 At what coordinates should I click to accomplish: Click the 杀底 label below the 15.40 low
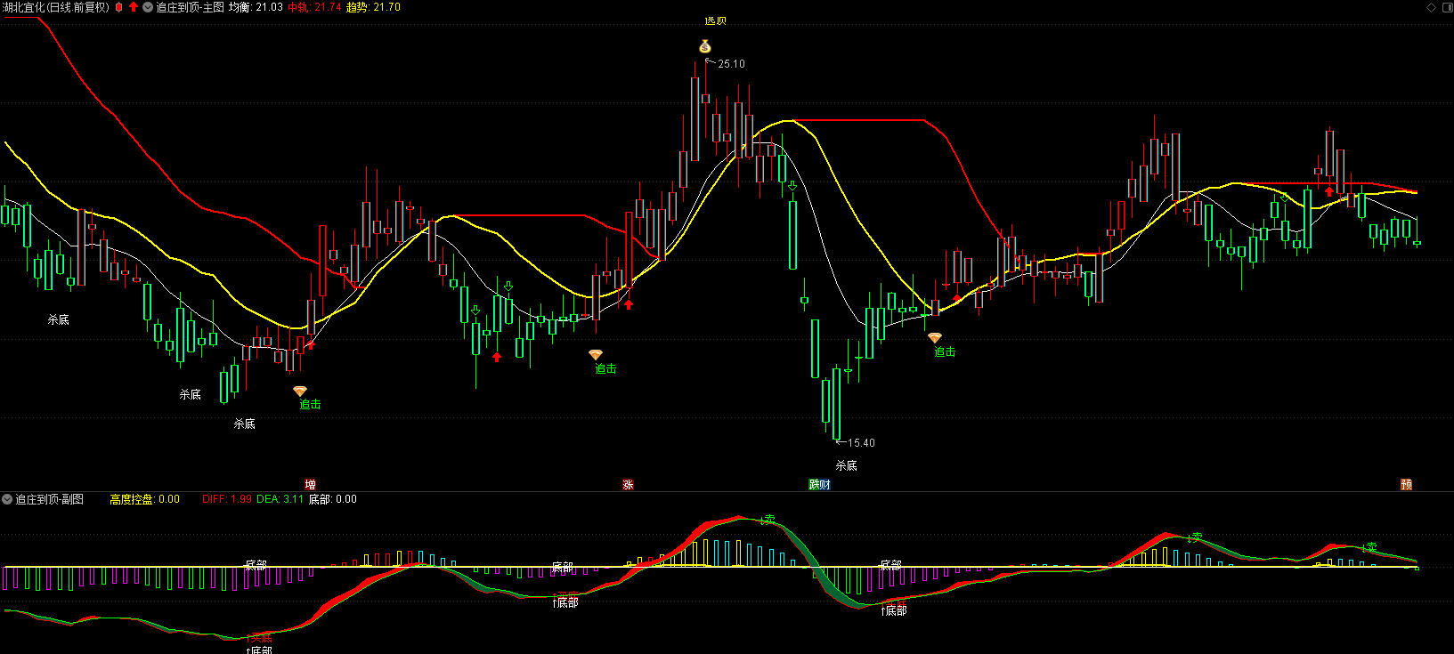pos(846,465)
